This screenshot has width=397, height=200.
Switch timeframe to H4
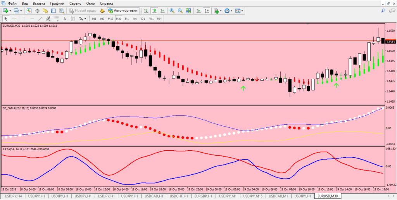[x=135, y=19]
